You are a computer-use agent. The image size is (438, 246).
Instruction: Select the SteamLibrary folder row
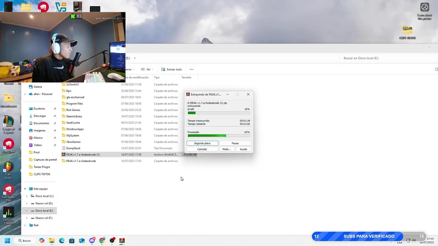pos(129,116)
